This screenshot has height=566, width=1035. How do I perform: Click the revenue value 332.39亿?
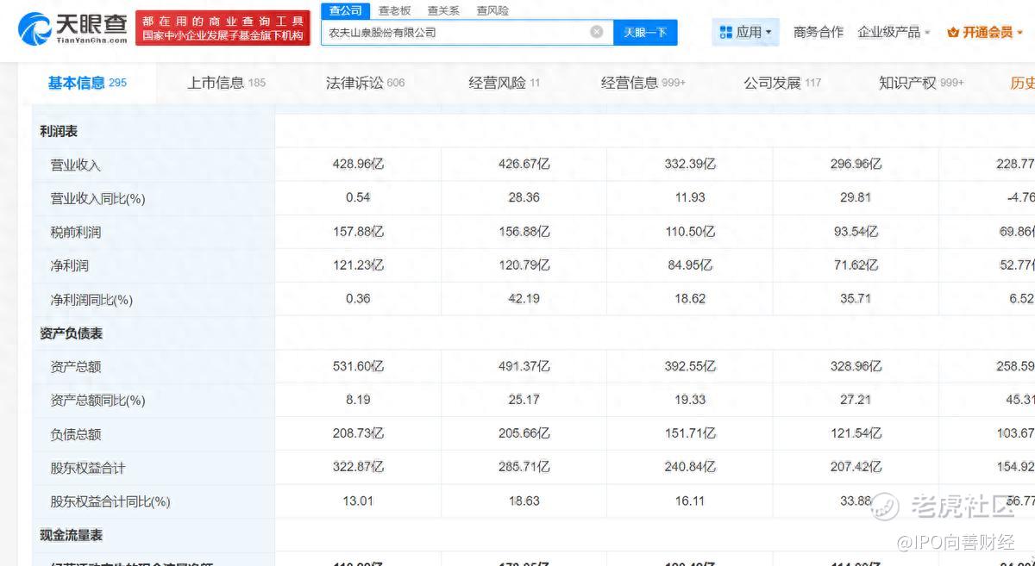690,164
